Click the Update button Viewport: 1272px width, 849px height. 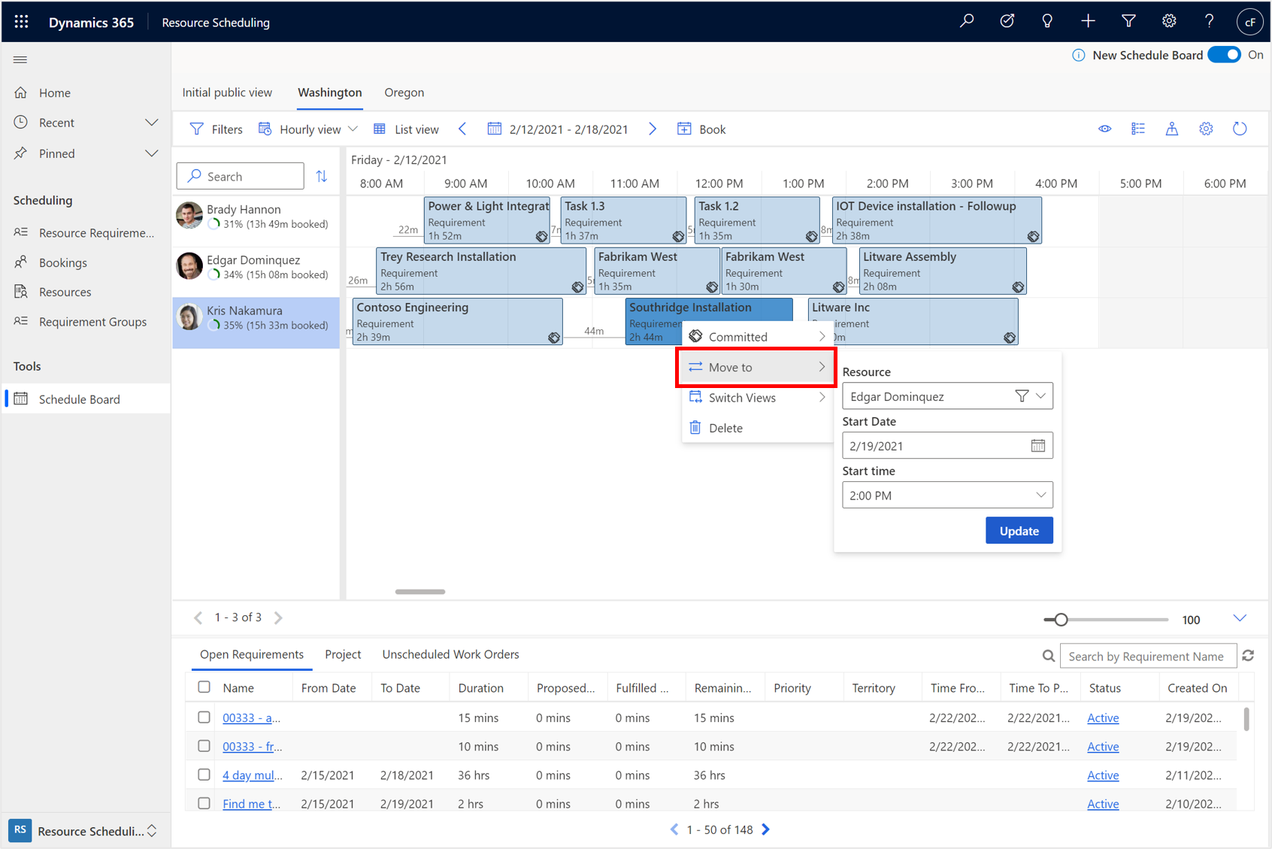tap(1019, 530)
